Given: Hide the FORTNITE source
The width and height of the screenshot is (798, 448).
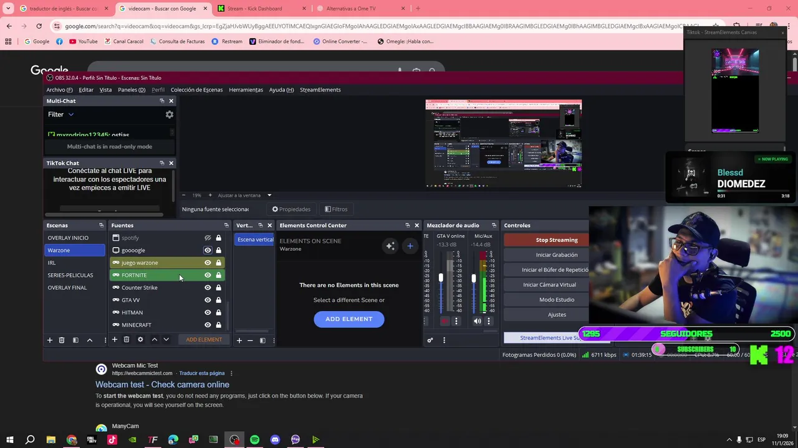Looking at the screenshot, I should click(208, 275).
